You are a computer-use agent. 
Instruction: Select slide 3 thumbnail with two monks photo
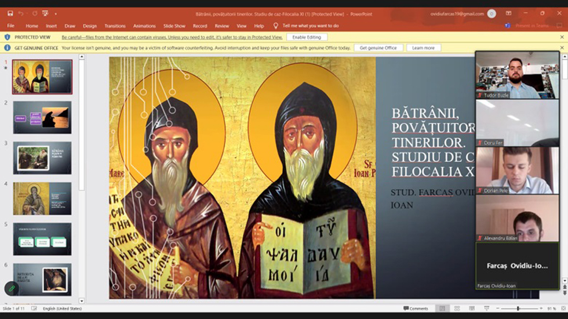(x=42, y=158)
